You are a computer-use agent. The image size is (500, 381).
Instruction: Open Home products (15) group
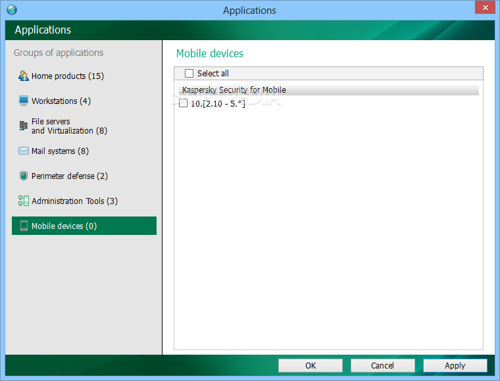84,76
